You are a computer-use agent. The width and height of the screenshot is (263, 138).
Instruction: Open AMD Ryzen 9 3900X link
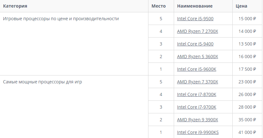tap(197, 120)
